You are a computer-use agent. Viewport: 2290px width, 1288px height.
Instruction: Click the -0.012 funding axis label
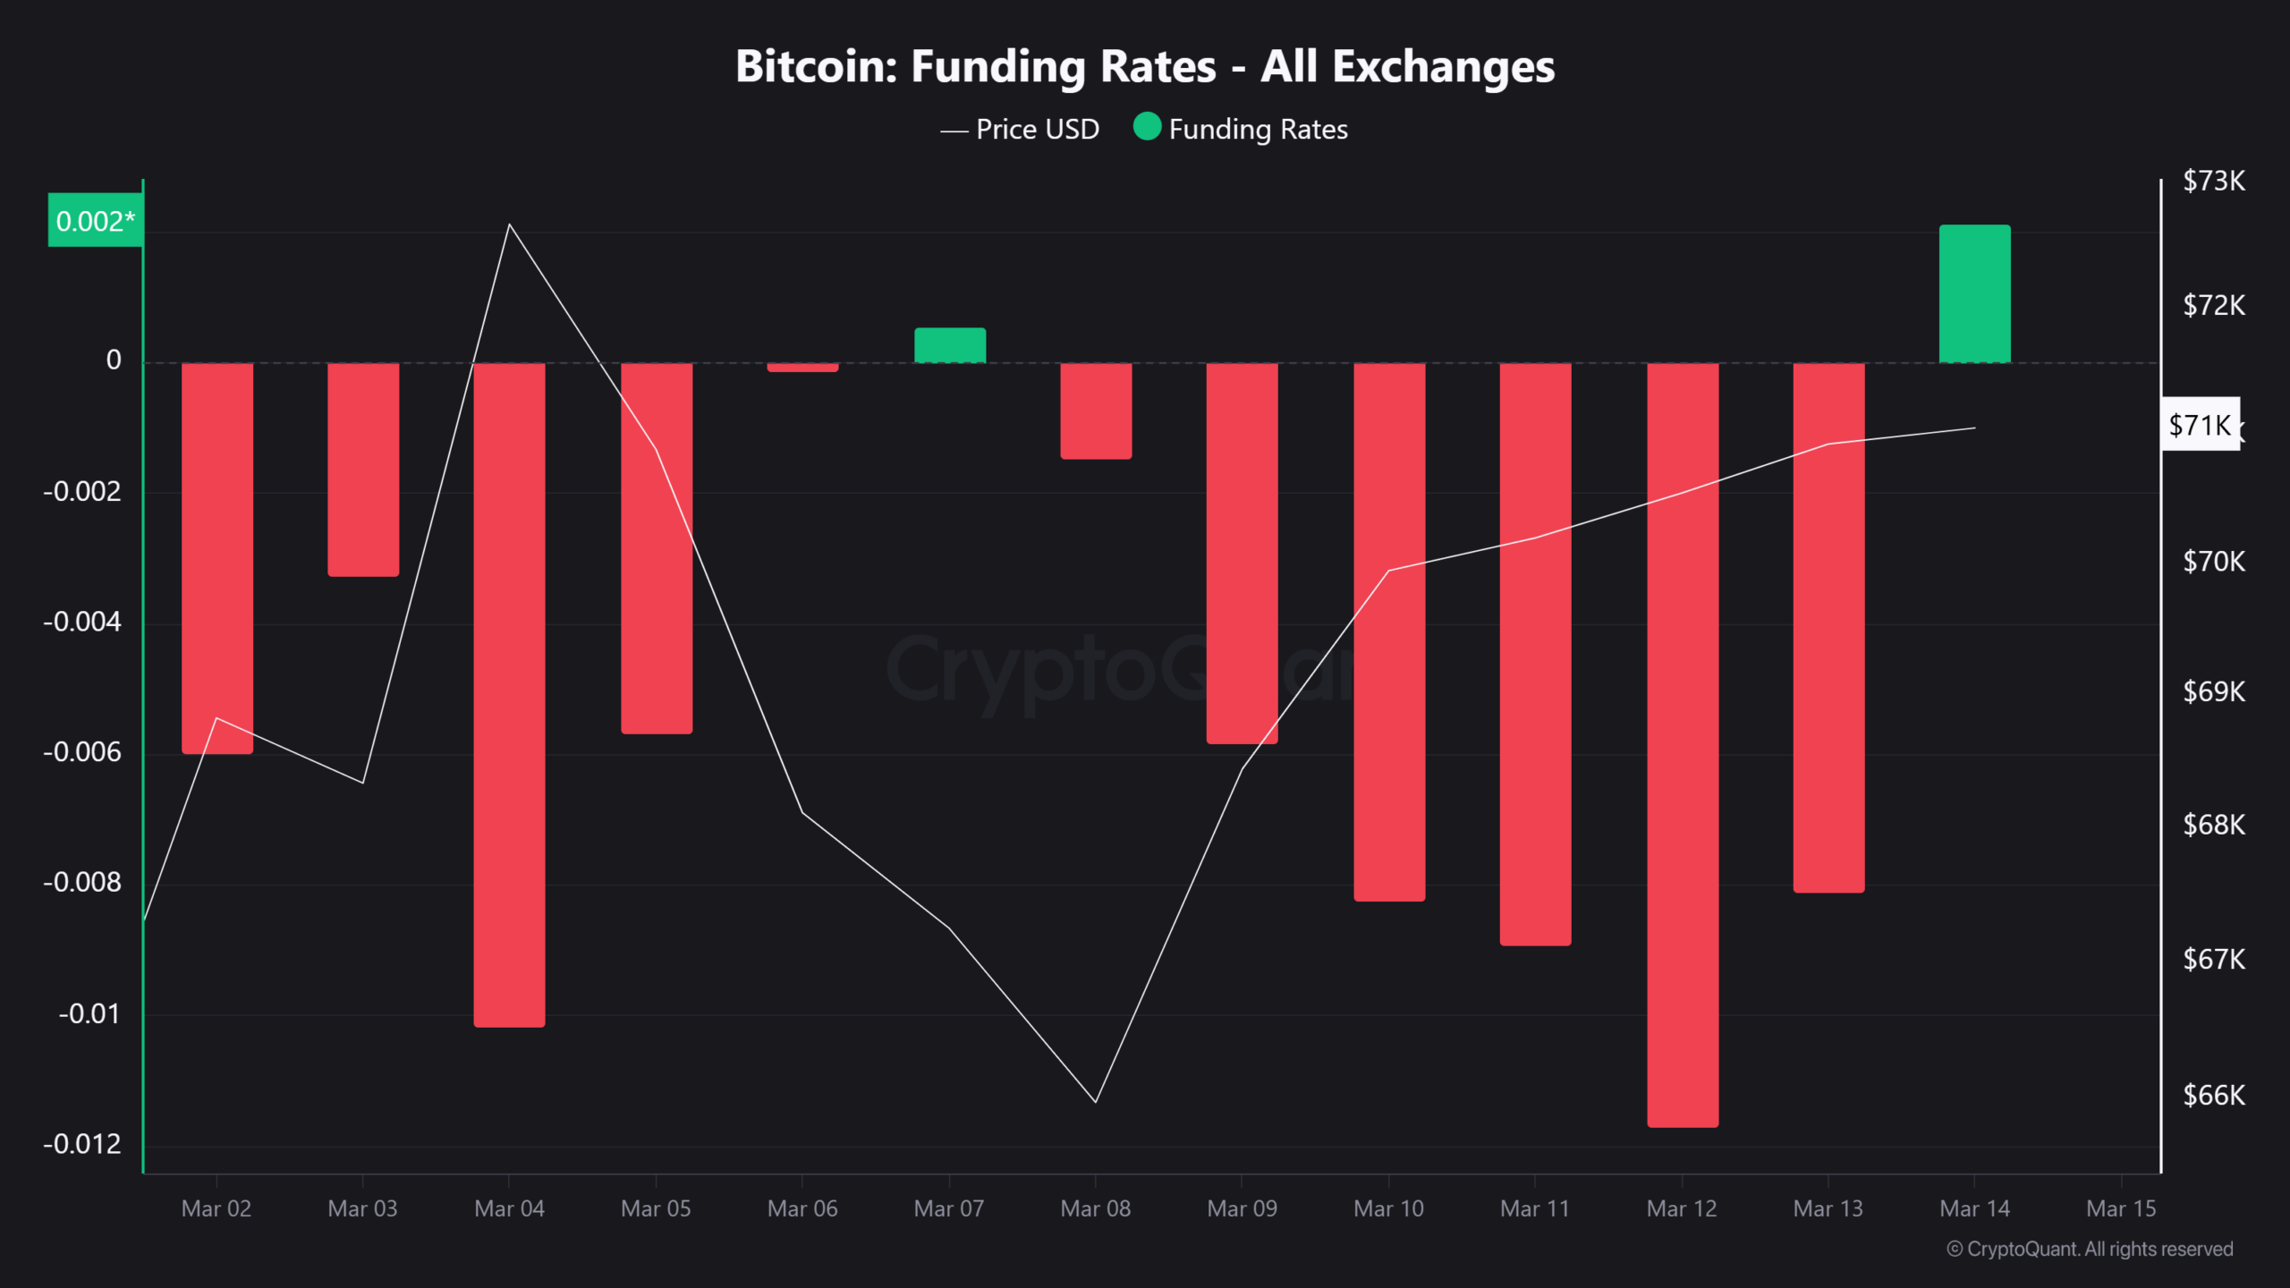click(x=82, y=1144)
